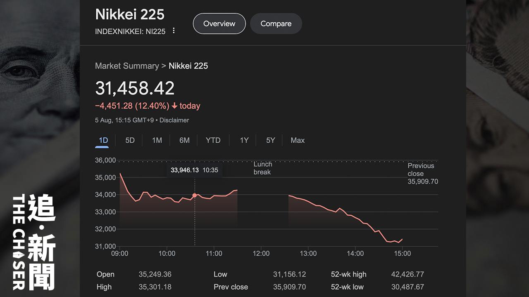The height and width of the screenshot is (297, 529).
Task: Open the Market Summary breadcrumb link
Action: point(127,66)
